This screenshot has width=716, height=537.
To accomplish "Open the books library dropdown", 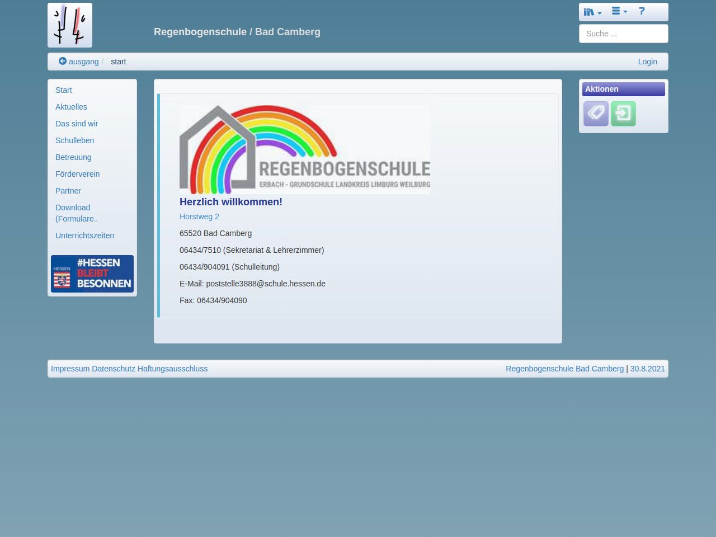I will (x=592, y=12).
